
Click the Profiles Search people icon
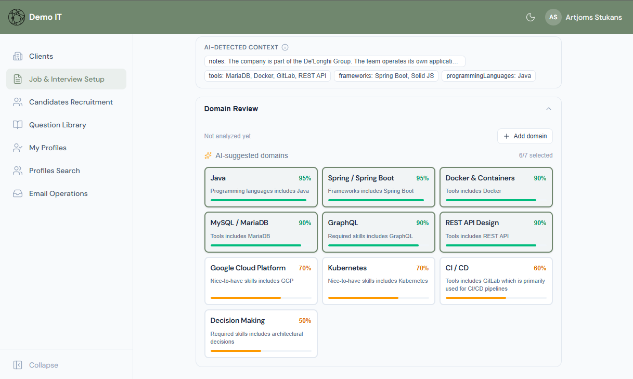pyautogui.click(x=18, y=171)
